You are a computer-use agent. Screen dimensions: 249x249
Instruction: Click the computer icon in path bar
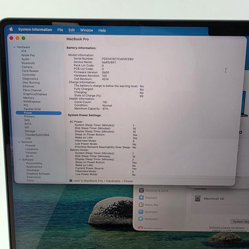point(71,181)
